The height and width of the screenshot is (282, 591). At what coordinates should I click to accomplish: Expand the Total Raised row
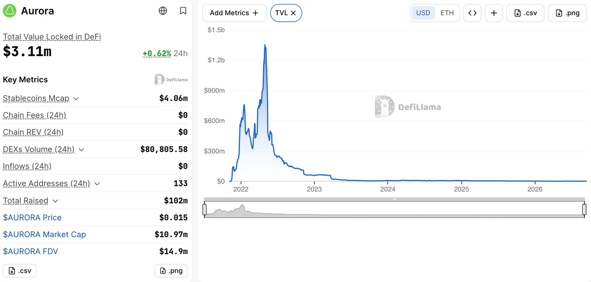pyautogui.click(x=55, y=201)
